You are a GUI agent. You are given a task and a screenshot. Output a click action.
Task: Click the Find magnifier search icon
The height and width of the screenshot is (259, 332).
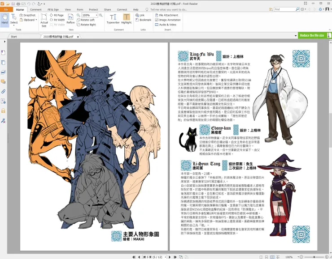tap(297, 9)
